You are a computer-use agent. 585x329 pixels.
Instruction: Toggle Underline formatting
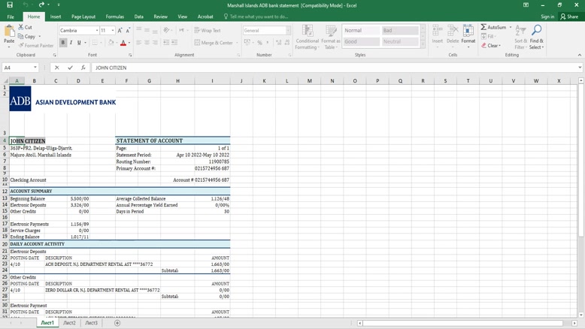[x=79, y=43]
